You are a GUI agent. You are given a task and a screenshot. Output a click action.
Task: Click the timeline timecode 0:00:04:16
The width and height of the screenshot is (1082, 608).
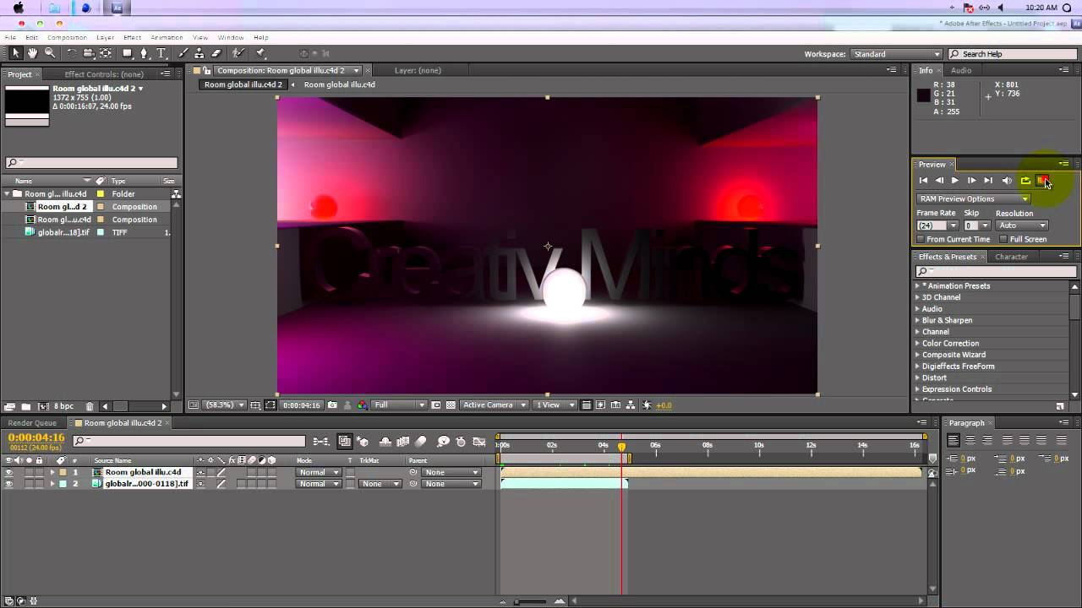36,437
